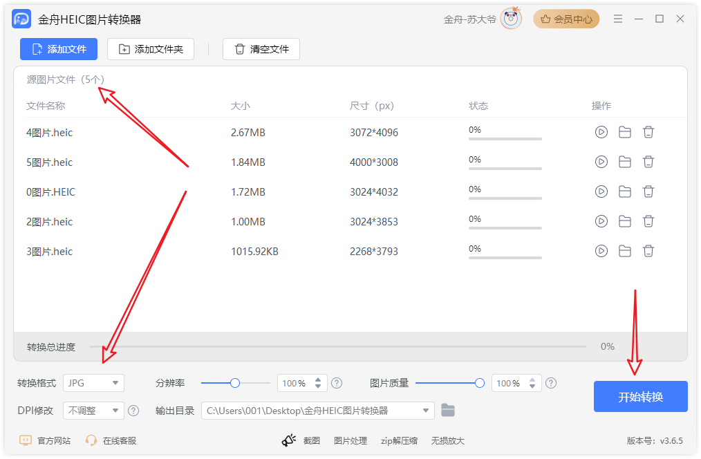Open output folder for 5图片.heic row
The image size is (701, 459).
[624, 162]
